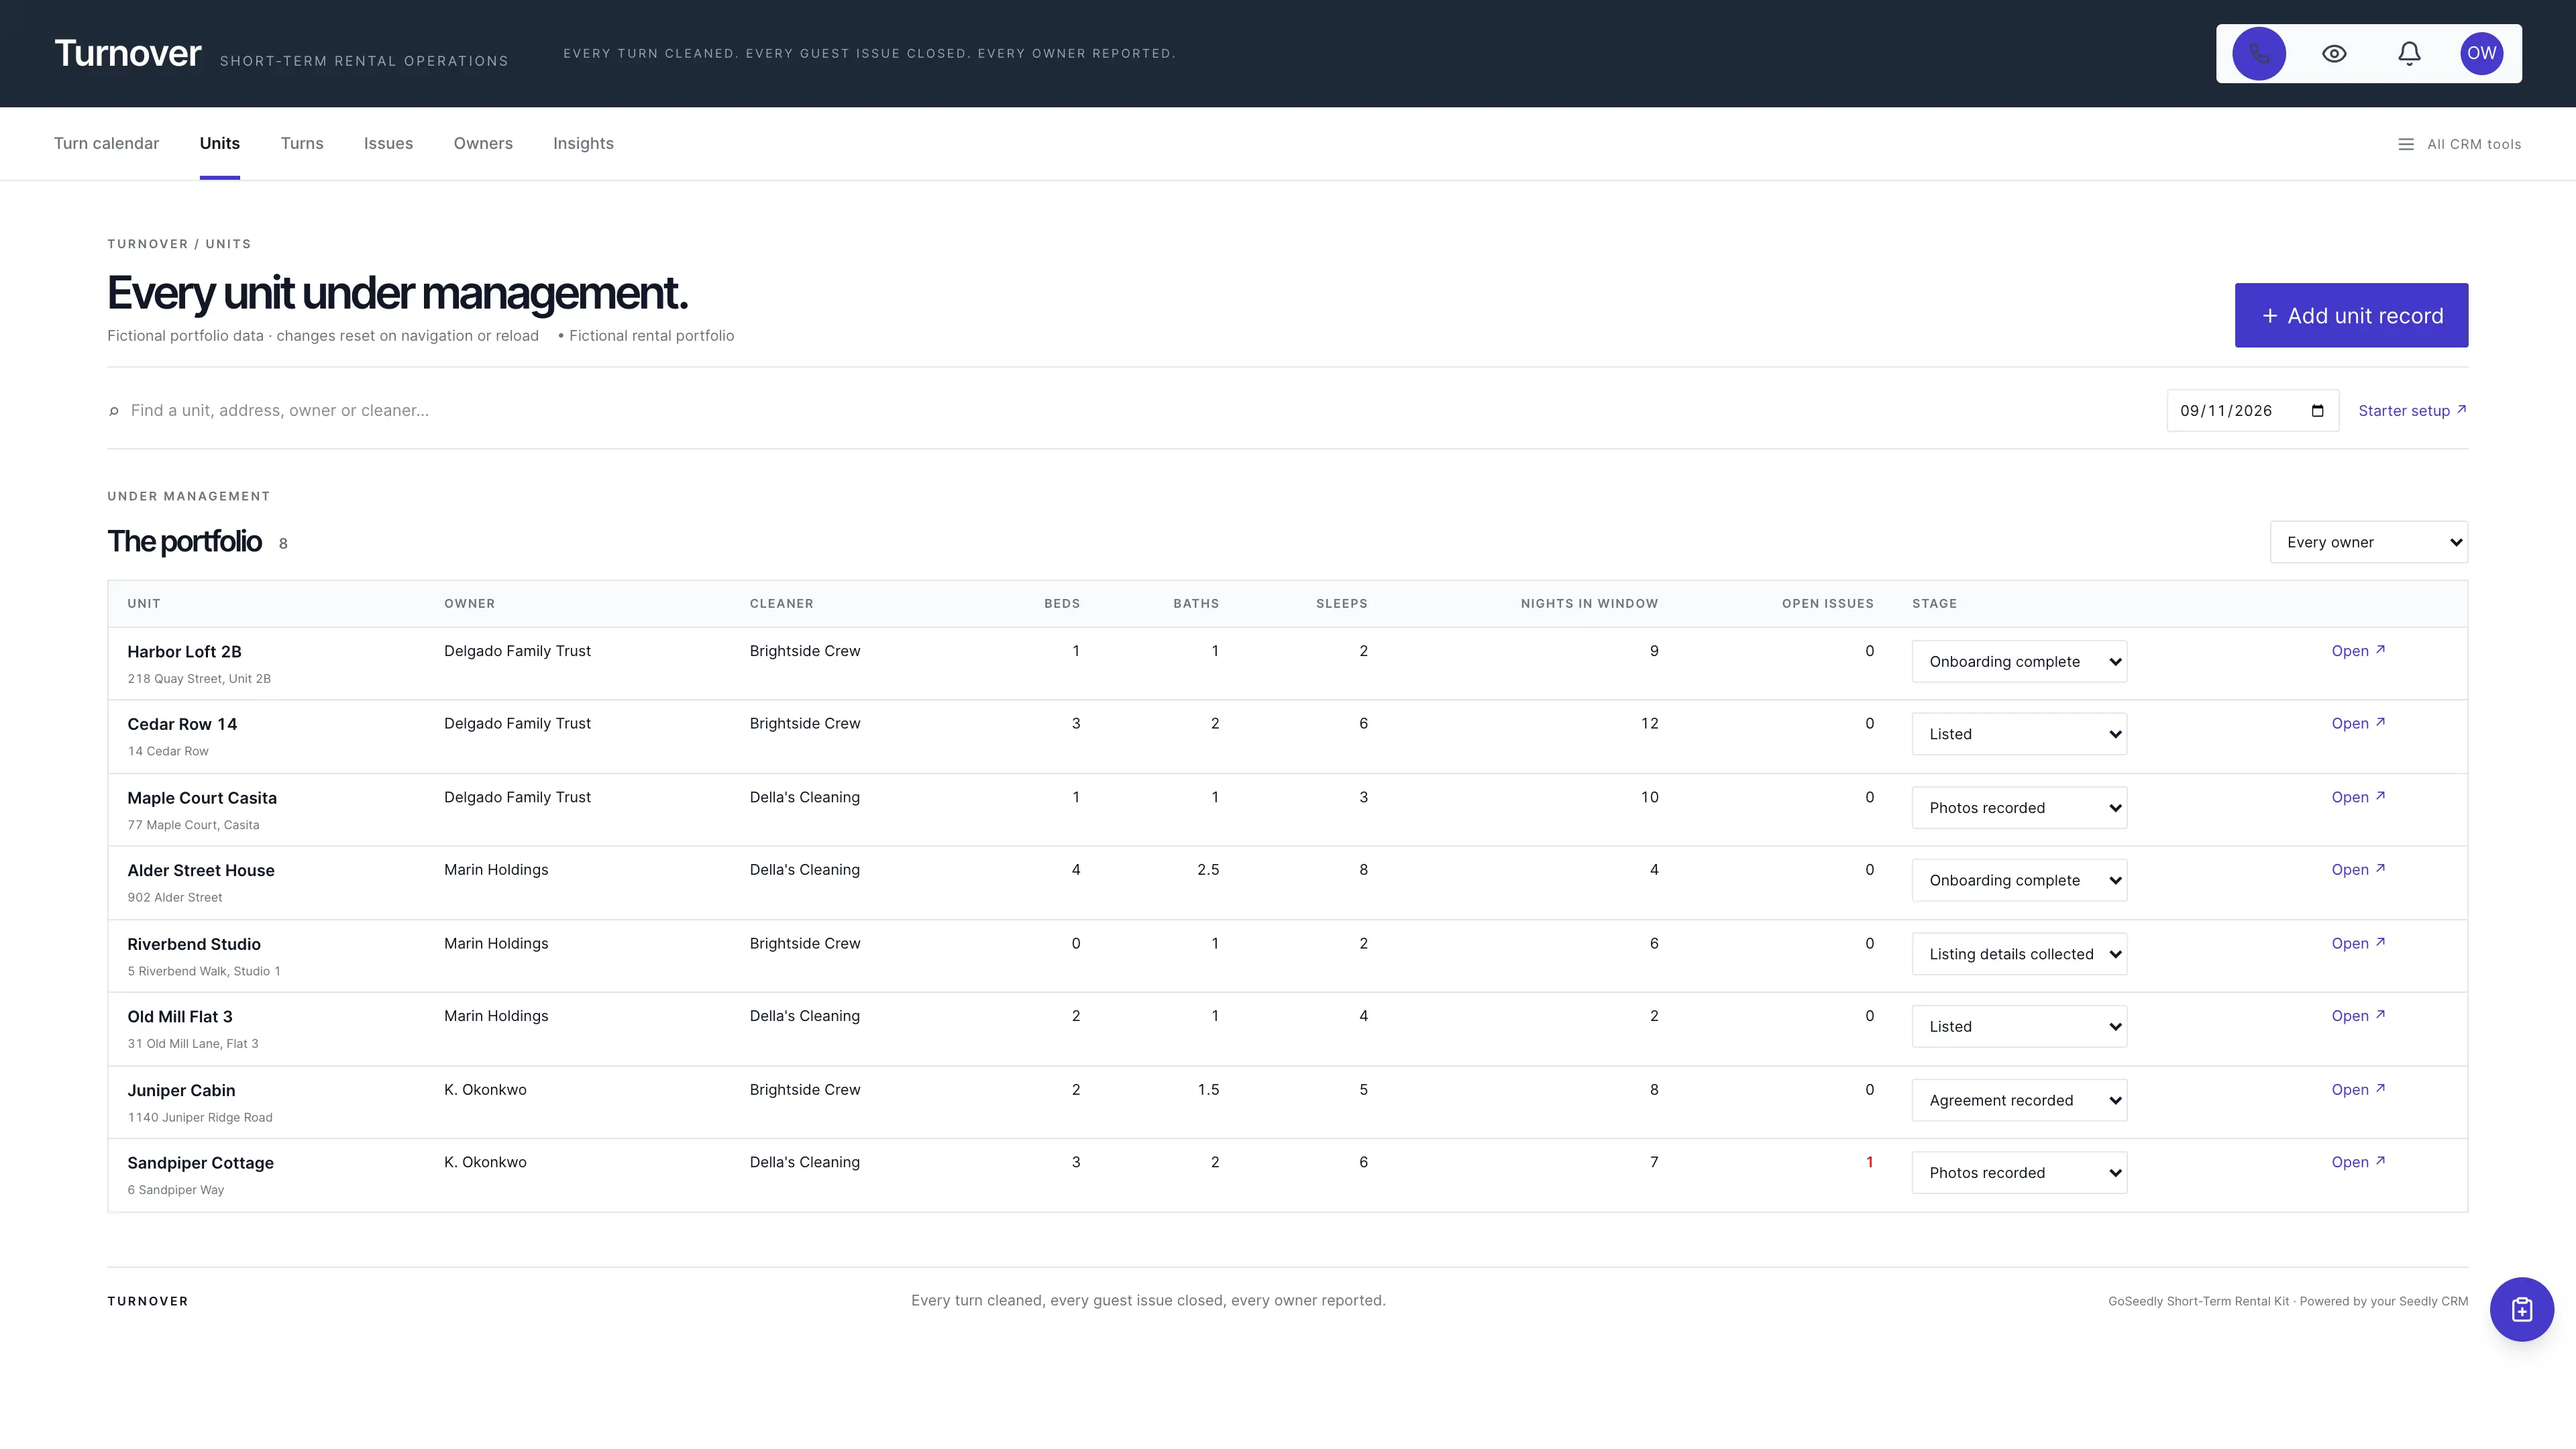Click Open arrow for Harbor Loft 2B
The image size is (2576, 1449).
point(2358,651)
